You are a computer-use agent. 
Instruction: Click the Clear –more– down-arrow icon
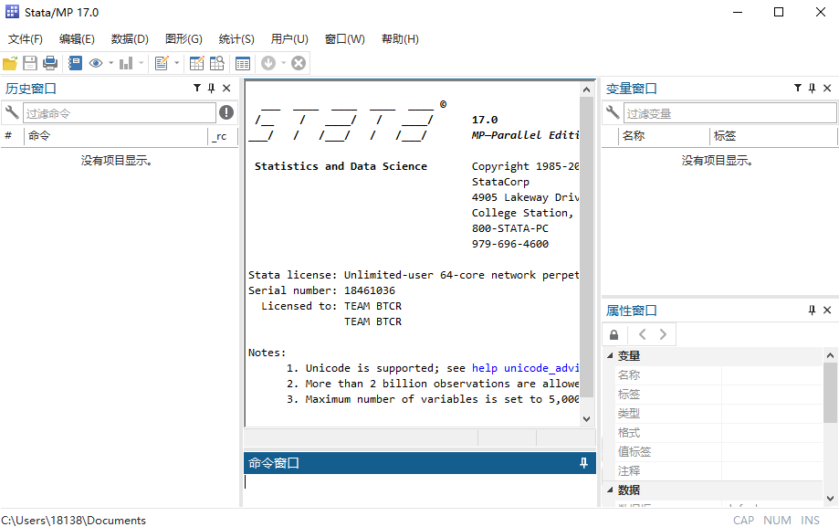(268, 63)
